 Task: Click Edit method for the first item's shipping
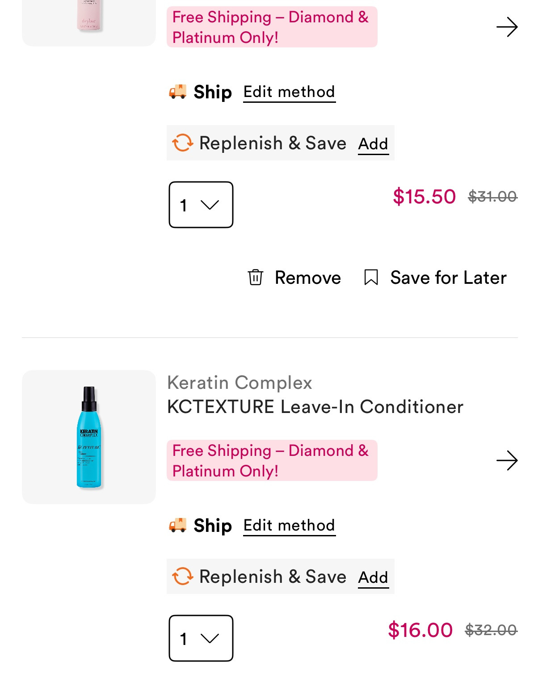pos(289,92)
